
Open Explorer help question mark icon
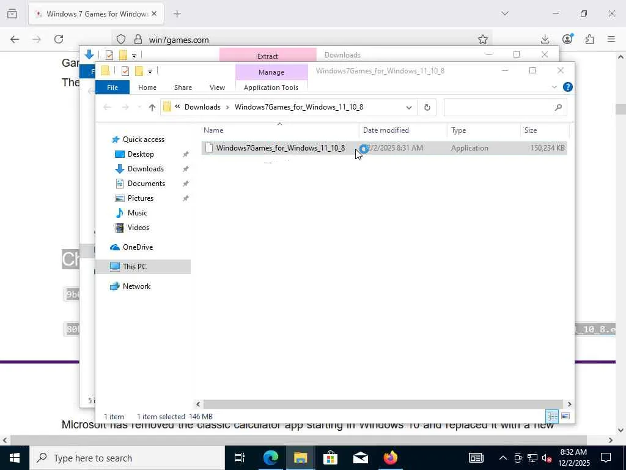point(567,87)
